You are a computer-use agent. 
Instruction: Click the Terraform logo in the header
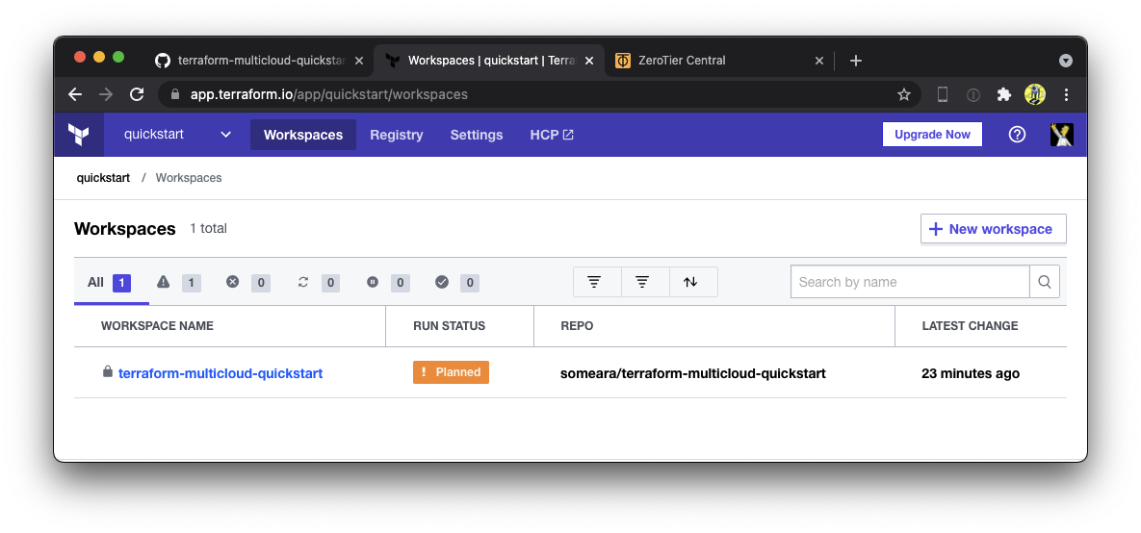(x=79, y=135)
